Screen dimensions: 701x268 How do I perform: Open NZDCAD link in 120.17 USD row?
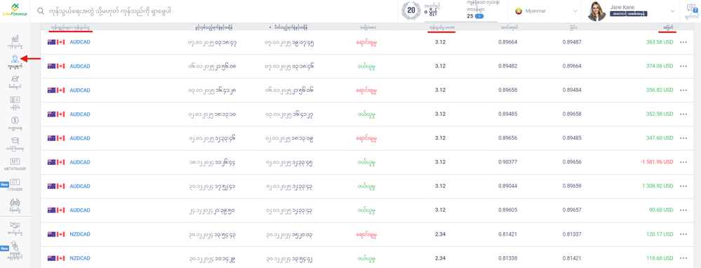(x=80, y=234)
